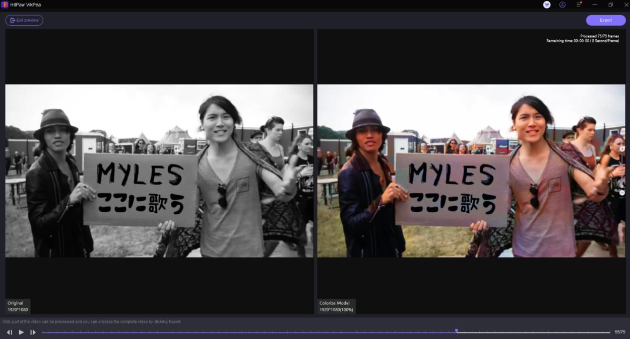This screenshot has height=339, width=630.
Task: Click the Exit preview arrow icon
Action: coord(12,20)
